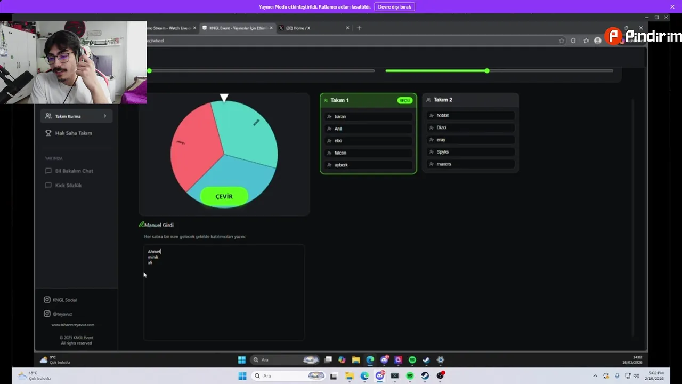
Task: Click the name 'minik' in text area
Action: tap(153, 257)
